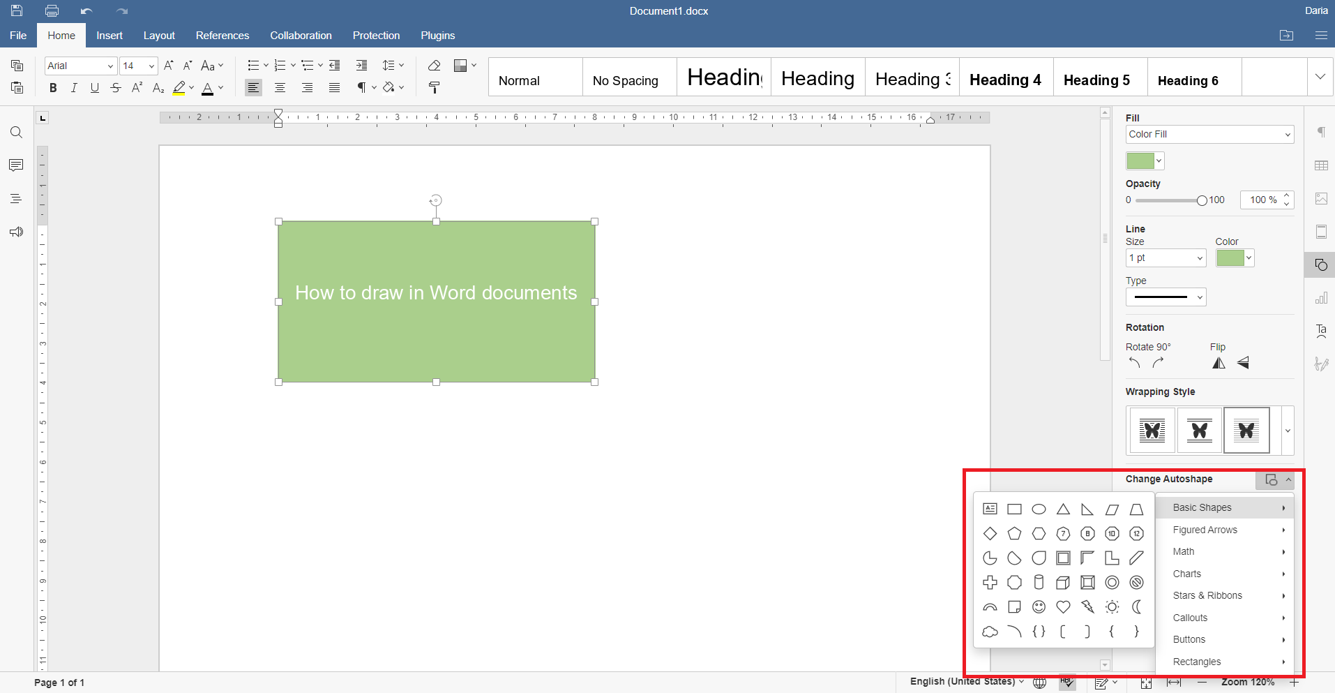
Task: Enable center paragraph alignment
Action: [x=280, y=87]
